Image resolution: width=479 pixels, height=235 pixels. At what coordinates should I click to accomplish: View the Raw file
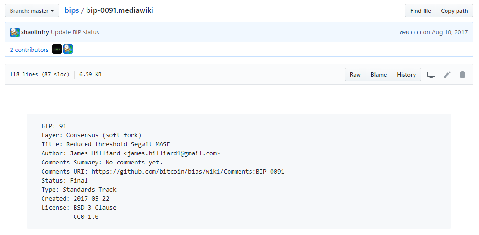coord(355,74)
